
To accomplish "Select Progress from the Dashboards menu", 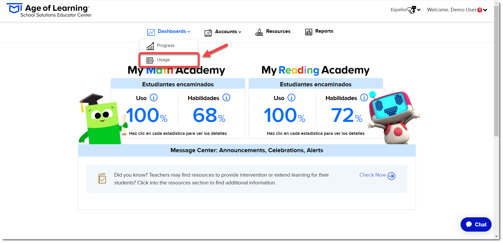I will pos(169,46).
